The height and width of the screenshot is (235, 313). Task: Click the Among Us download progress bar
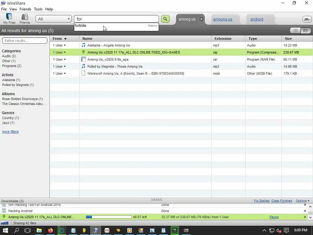click(x=109, y=217)
